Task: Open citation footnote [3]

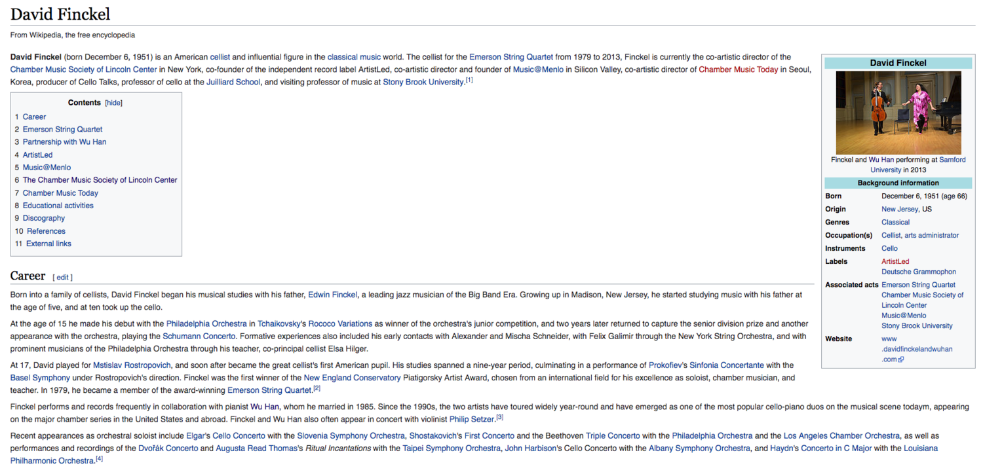Action: pos(499,417)
